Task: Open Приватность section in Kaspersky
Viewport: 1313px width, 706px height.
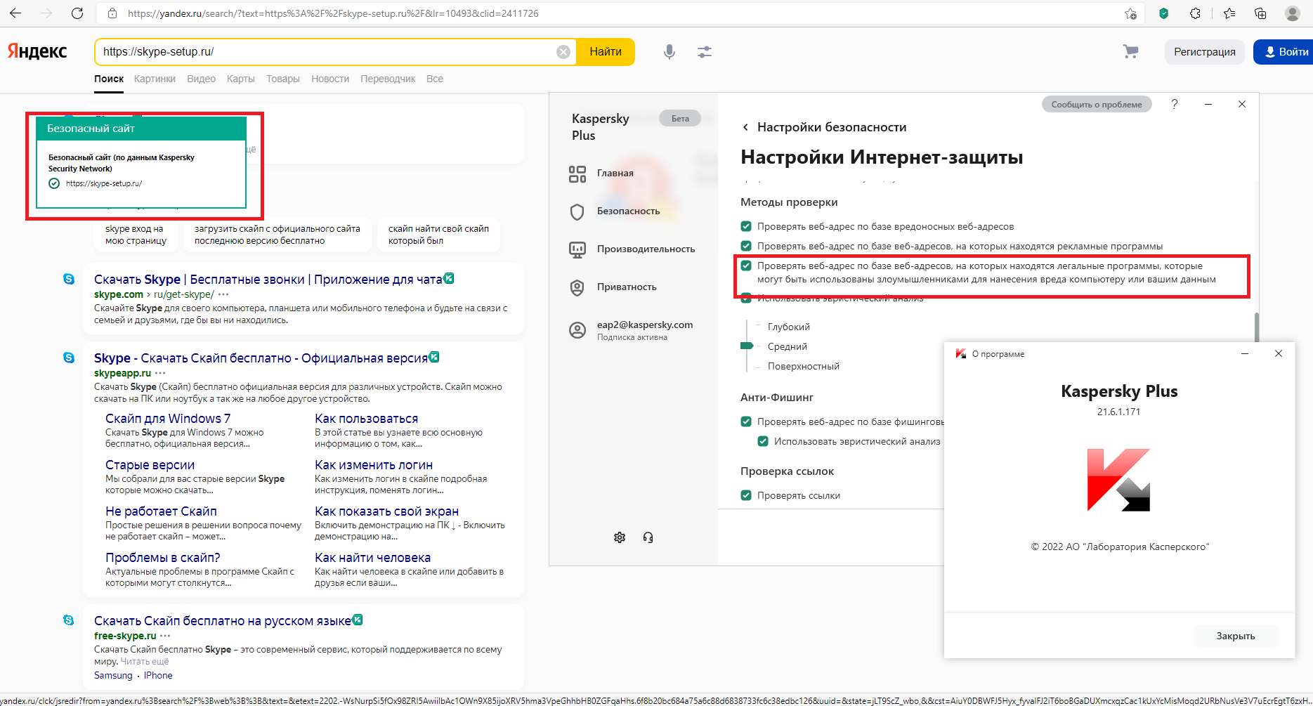Action: (613, 287)
